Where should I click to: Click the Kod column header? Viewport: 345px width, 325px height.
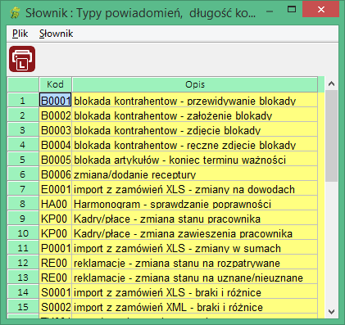coord(56,84)
